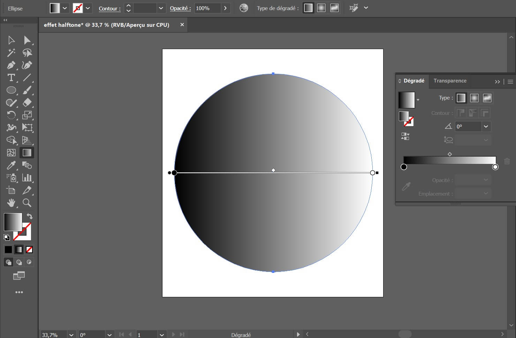Select the Dégradé panel tab
Screen dimensions: 516x338
point(414,81)
